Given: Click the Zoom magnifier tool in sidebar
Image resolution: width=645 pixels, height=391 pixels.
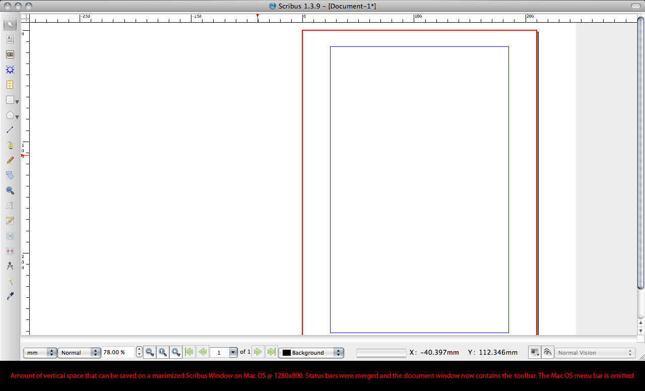Looking at the screenshot, I should [10, 190].
